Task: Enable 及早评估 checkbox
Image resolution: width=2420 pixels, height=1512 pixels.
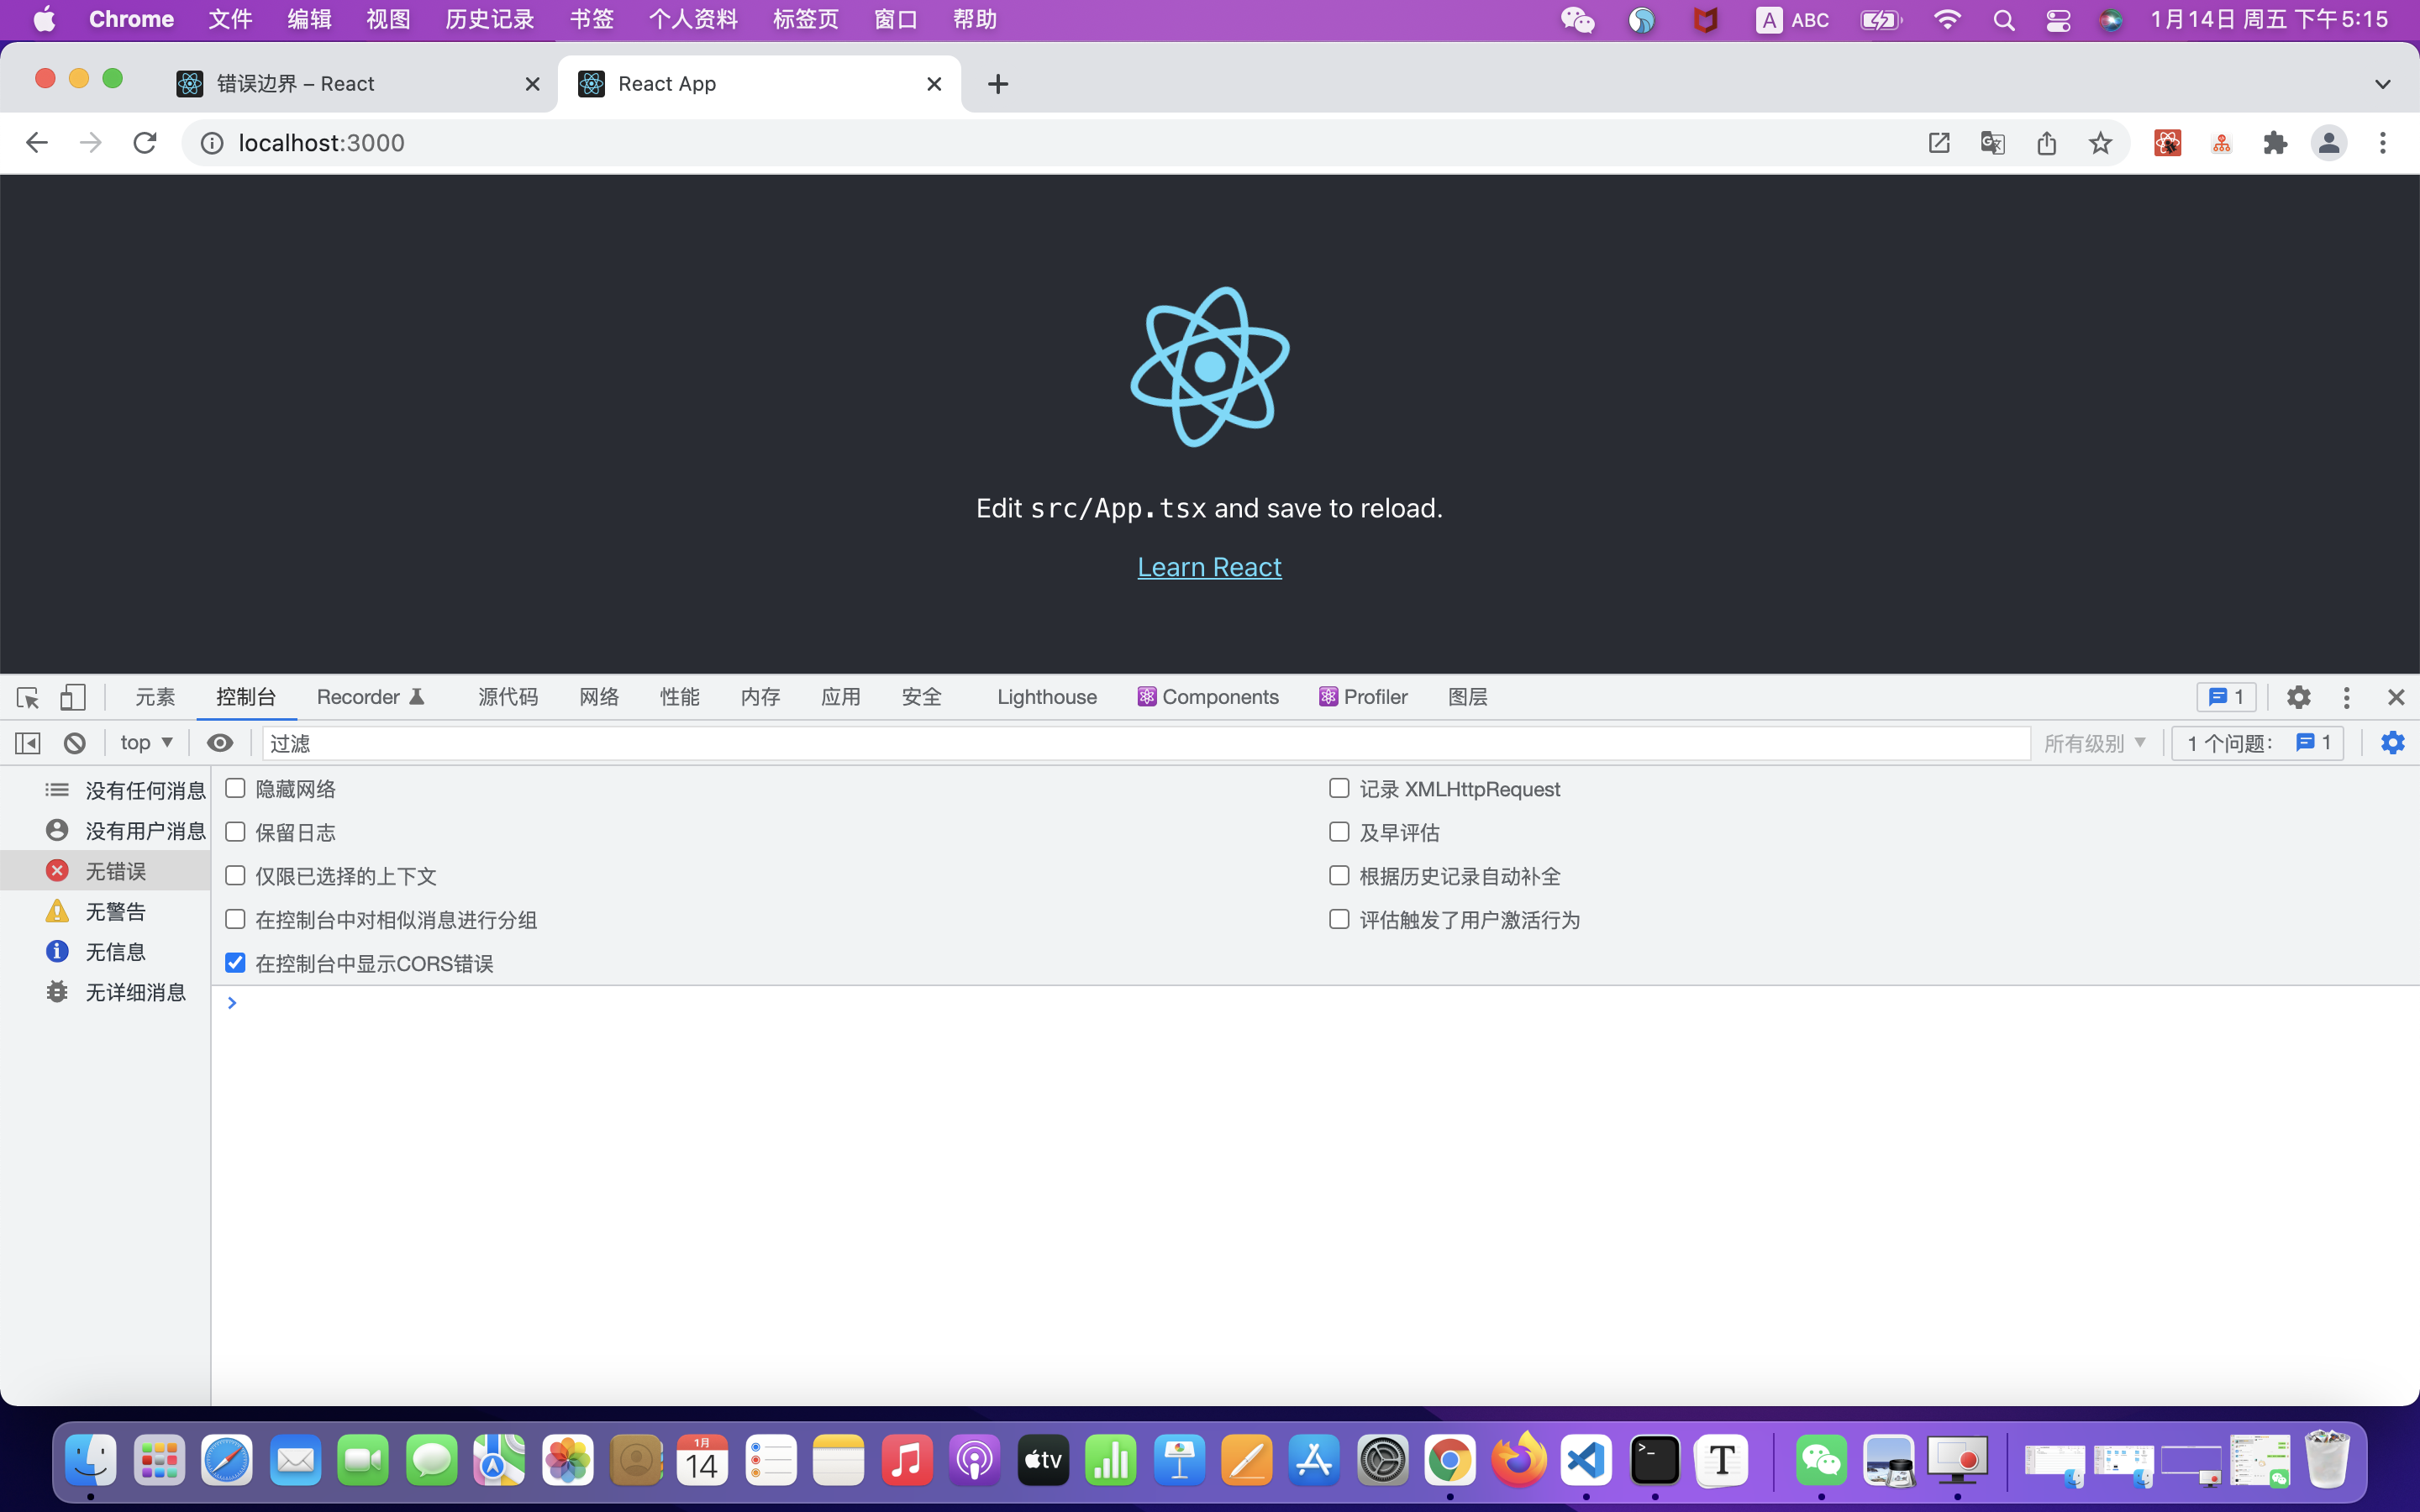Action: coord(1339,832)
